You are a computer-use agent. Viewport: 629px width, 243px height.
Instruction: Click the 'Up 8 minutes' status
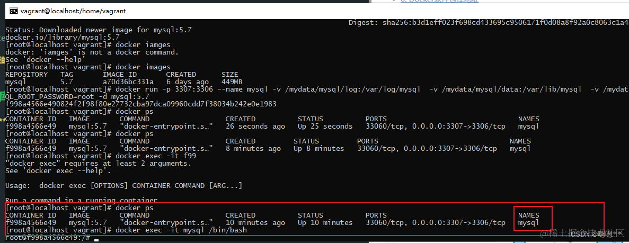tap(318, 148)
